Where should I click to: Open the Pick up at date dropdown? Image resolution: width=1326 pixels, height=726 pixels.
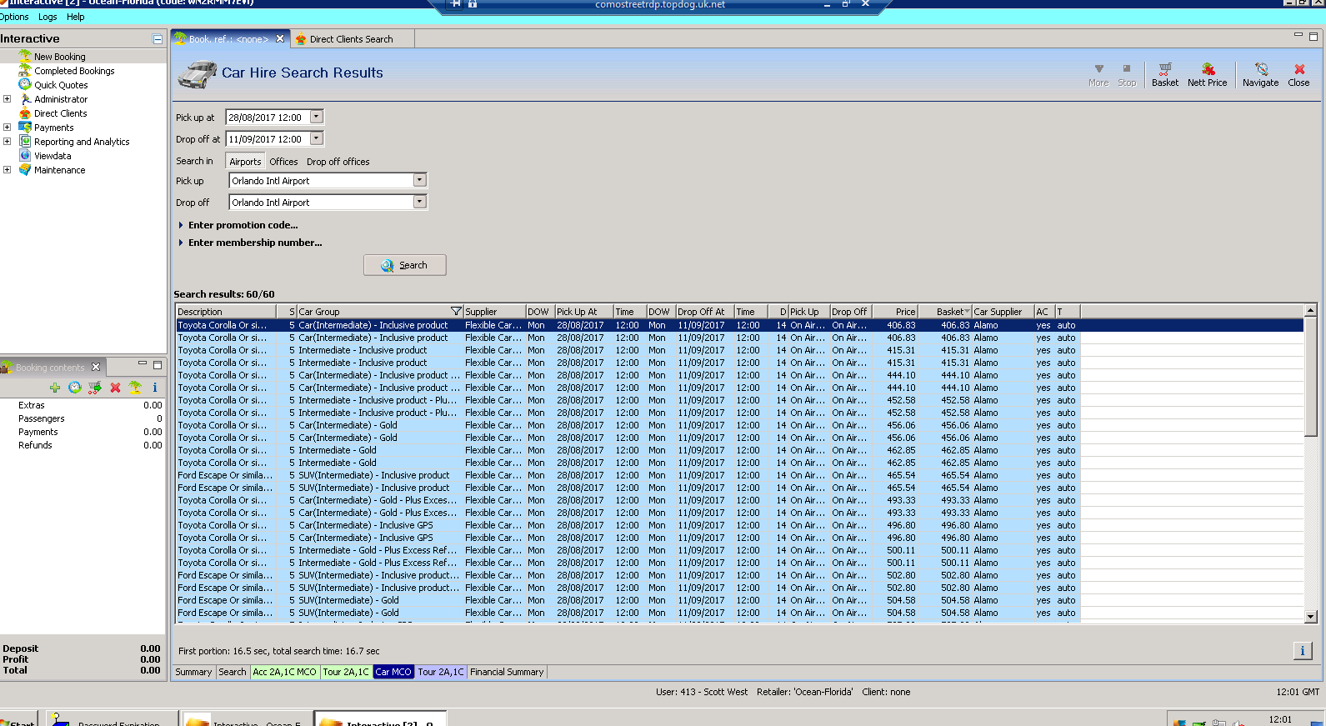(x=317, y=117)
